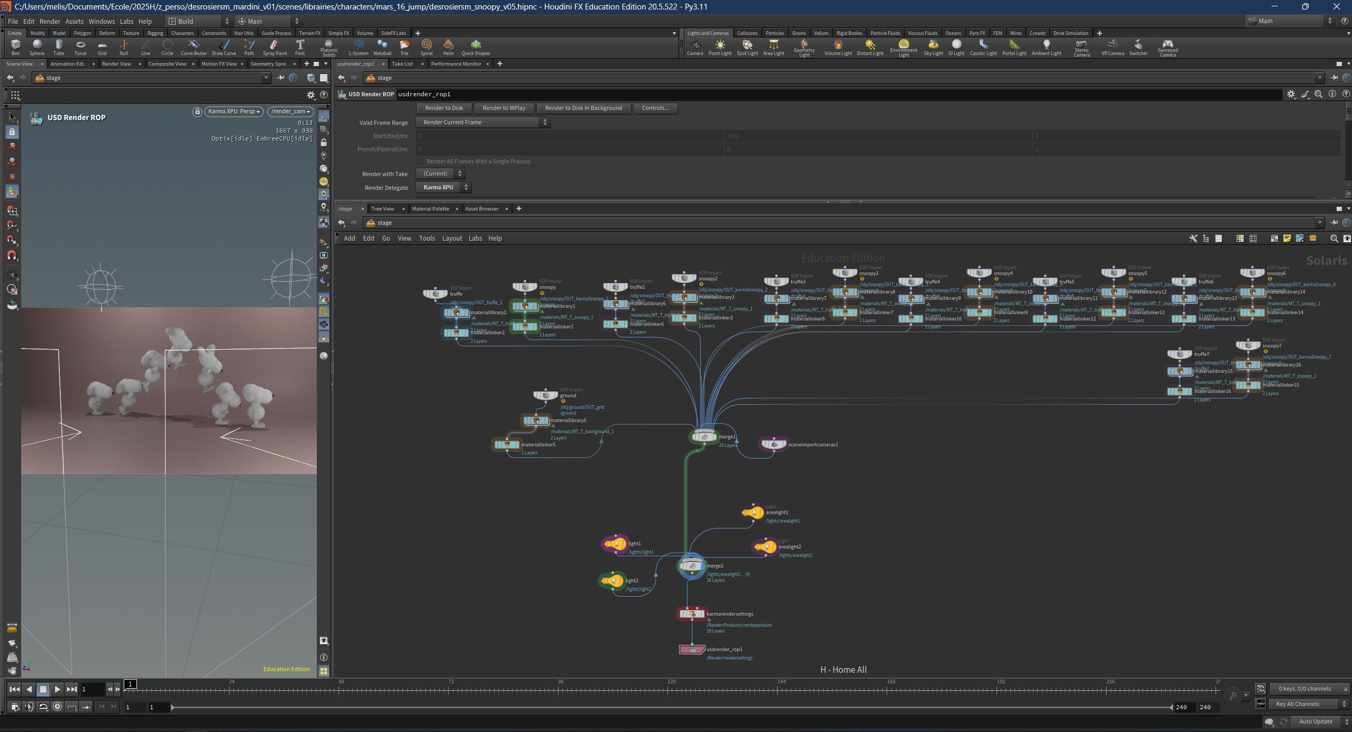The height and width of the screenshot is (732, 1352).
Task: Pick the Torus shelf tool
Action: 80,47
